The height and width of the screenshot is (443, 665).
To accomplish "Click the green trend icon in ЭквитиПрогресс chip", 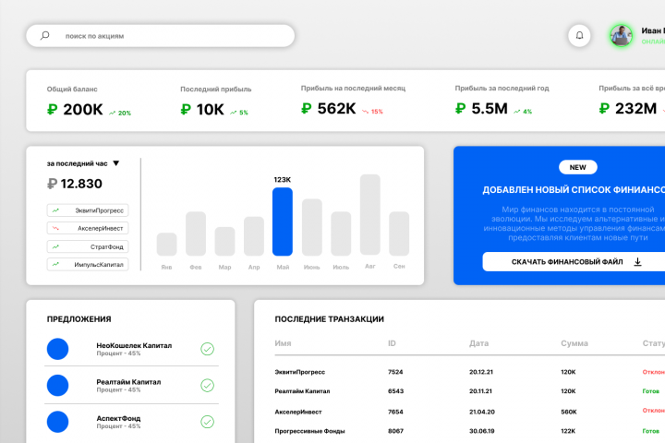I will click(x=55, y=210).
